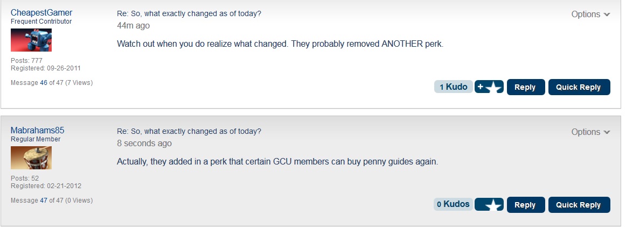Viewport: 626px width, 229px height.
Task: Open Mabrahams85's avatar image
Action: coord(31,158)
